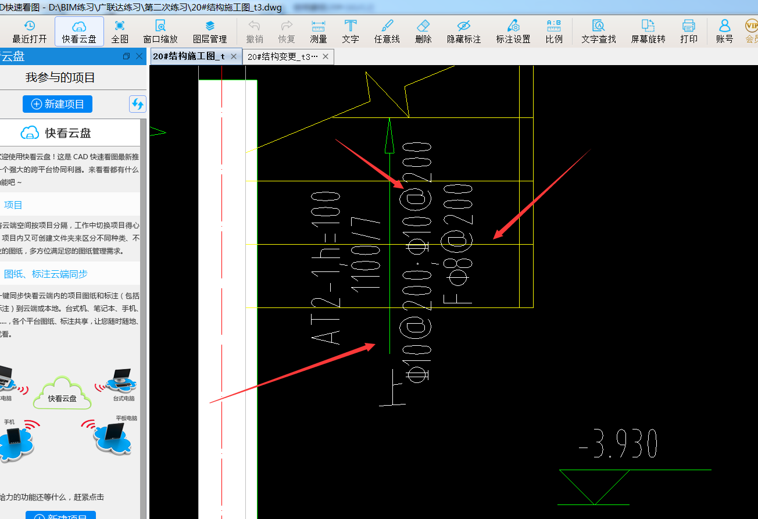This screenshot has height=519, width=758.
Task: Open 文字查找 text search
Action: pyautogui.click(x=599, y=32)
